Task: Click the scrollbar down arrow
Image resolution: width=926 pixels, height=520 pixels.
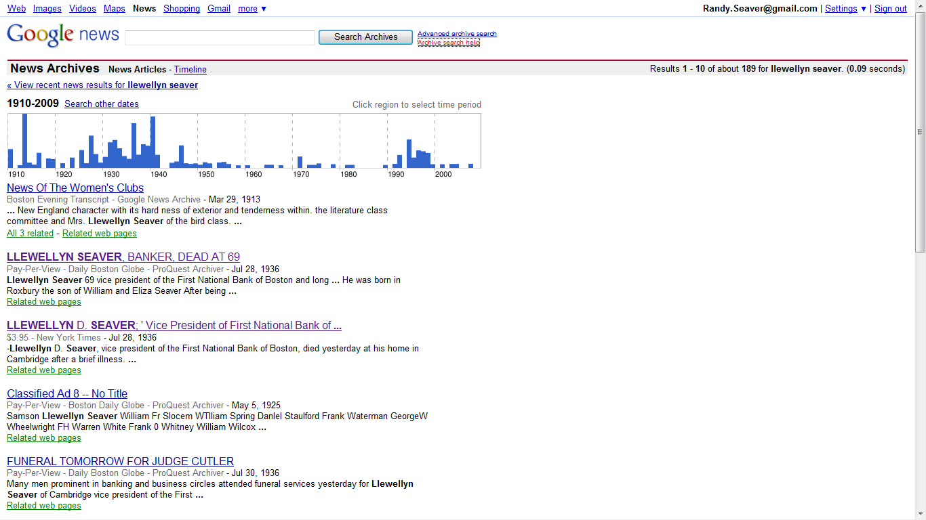Action: (x=920, y=515)
